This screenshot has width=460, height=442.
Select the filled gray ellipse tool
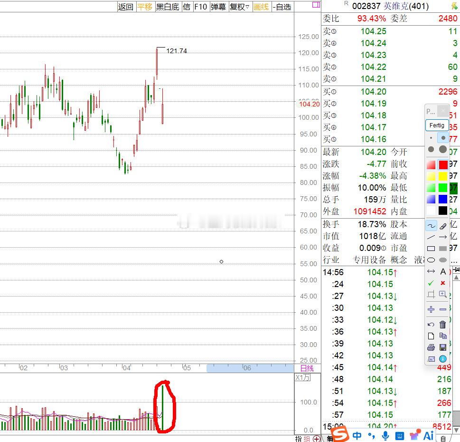(443, 260)
